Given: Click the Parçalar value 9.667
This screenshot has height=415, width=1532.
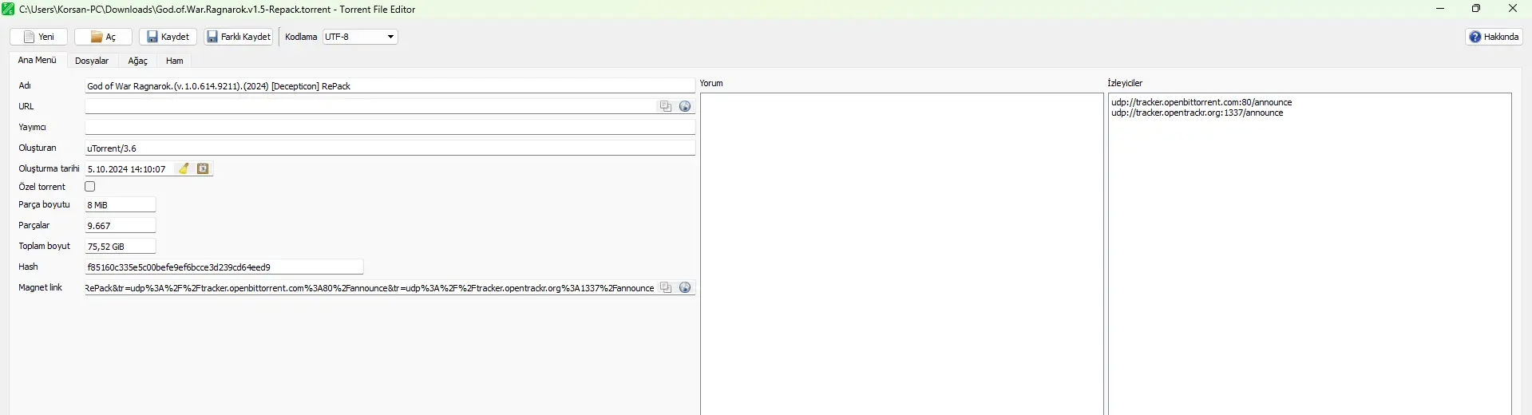Looking at the screenshot, I should tap(120, 226).
